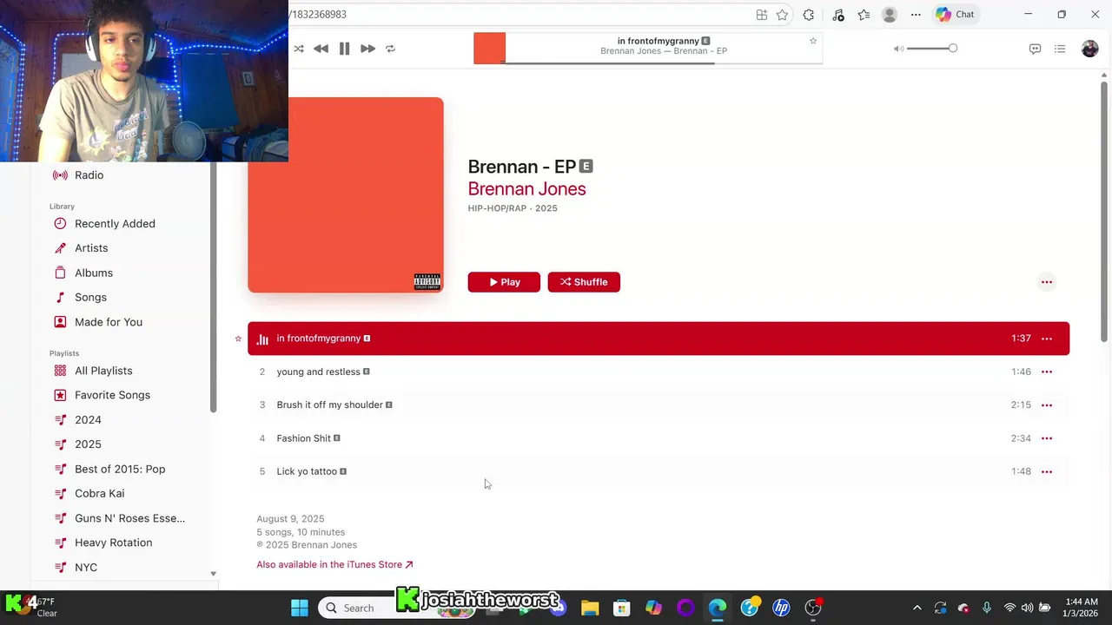Viewport: 1112px width, 625px height.
Task: Select track young and restless
Action: tap(659, 372)
